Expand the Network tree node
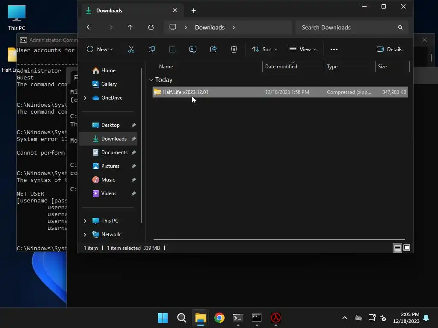 (x=85, y=234)
